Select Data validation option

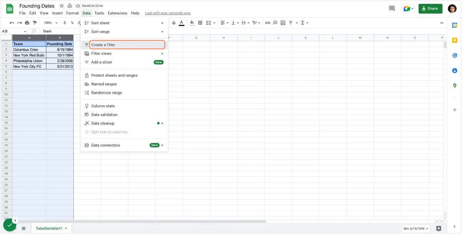pyautogui.click(x=124, y=115)
